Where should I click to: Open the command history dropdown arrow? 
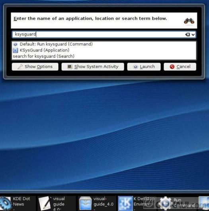[x=193, y=35]
